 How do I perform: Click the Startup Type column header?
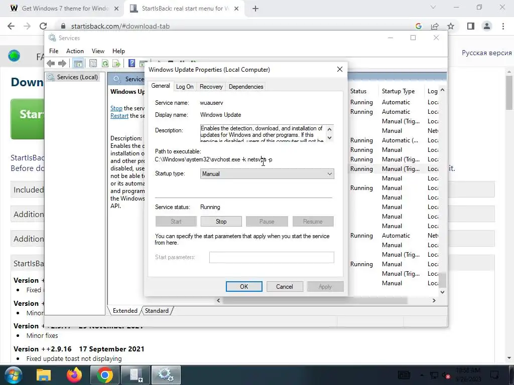pyautogui.click(x=401, y=91)
